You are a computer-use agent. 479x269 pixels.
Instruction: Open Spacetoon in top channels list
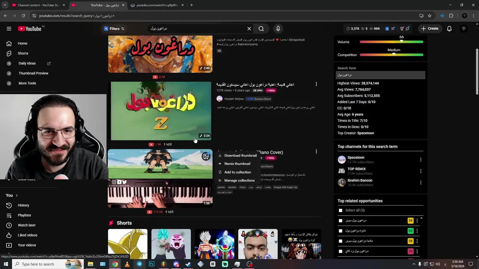pyautogui.click(x=356, y=158)
